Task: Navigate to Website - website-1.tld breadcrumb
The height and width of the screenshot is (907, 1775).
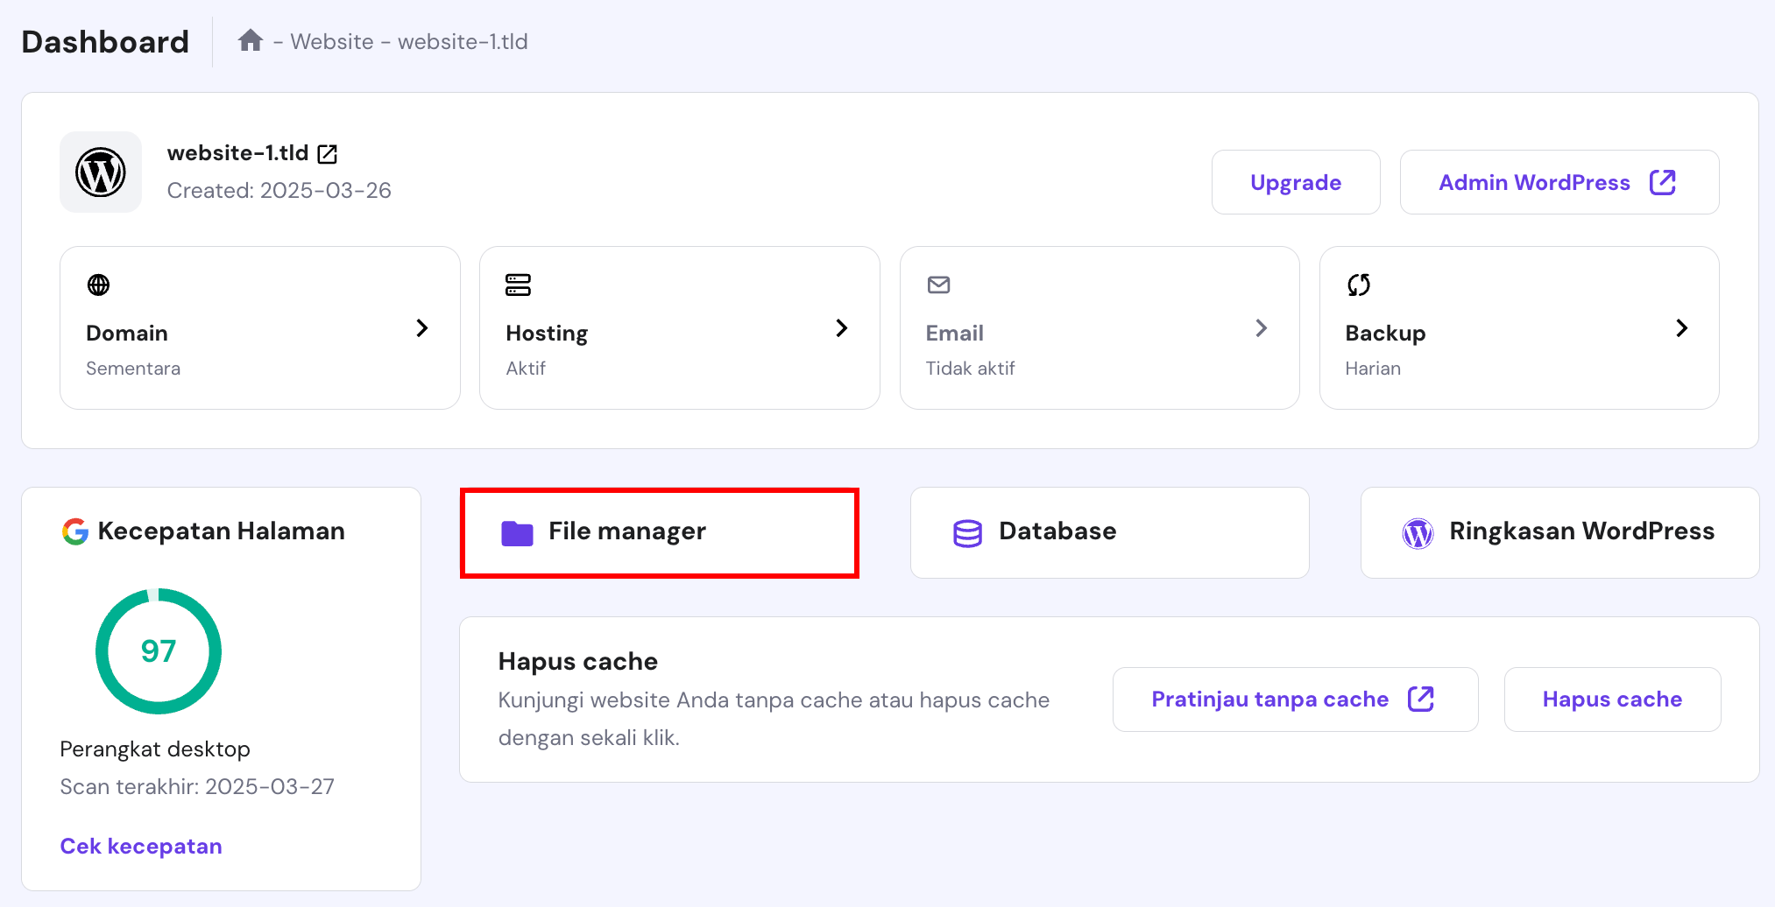Action: pyautogui.click(x=401, y=41)
